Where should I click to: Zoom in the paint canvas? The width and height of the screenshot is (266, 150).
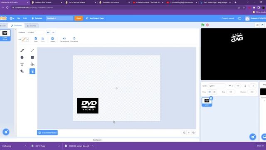[x=193, y=132]
